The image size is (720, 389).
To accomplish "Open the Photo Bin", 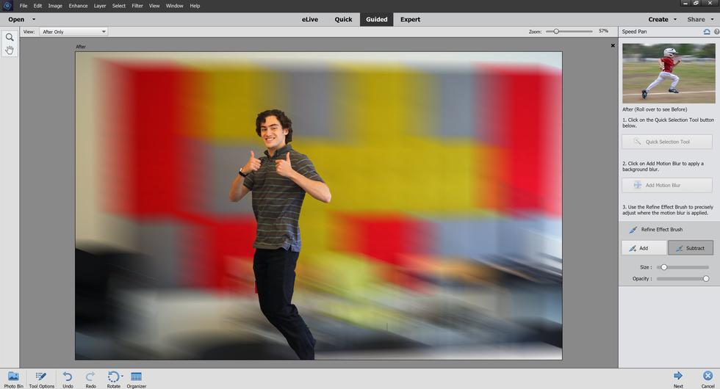I will point(13,379).
